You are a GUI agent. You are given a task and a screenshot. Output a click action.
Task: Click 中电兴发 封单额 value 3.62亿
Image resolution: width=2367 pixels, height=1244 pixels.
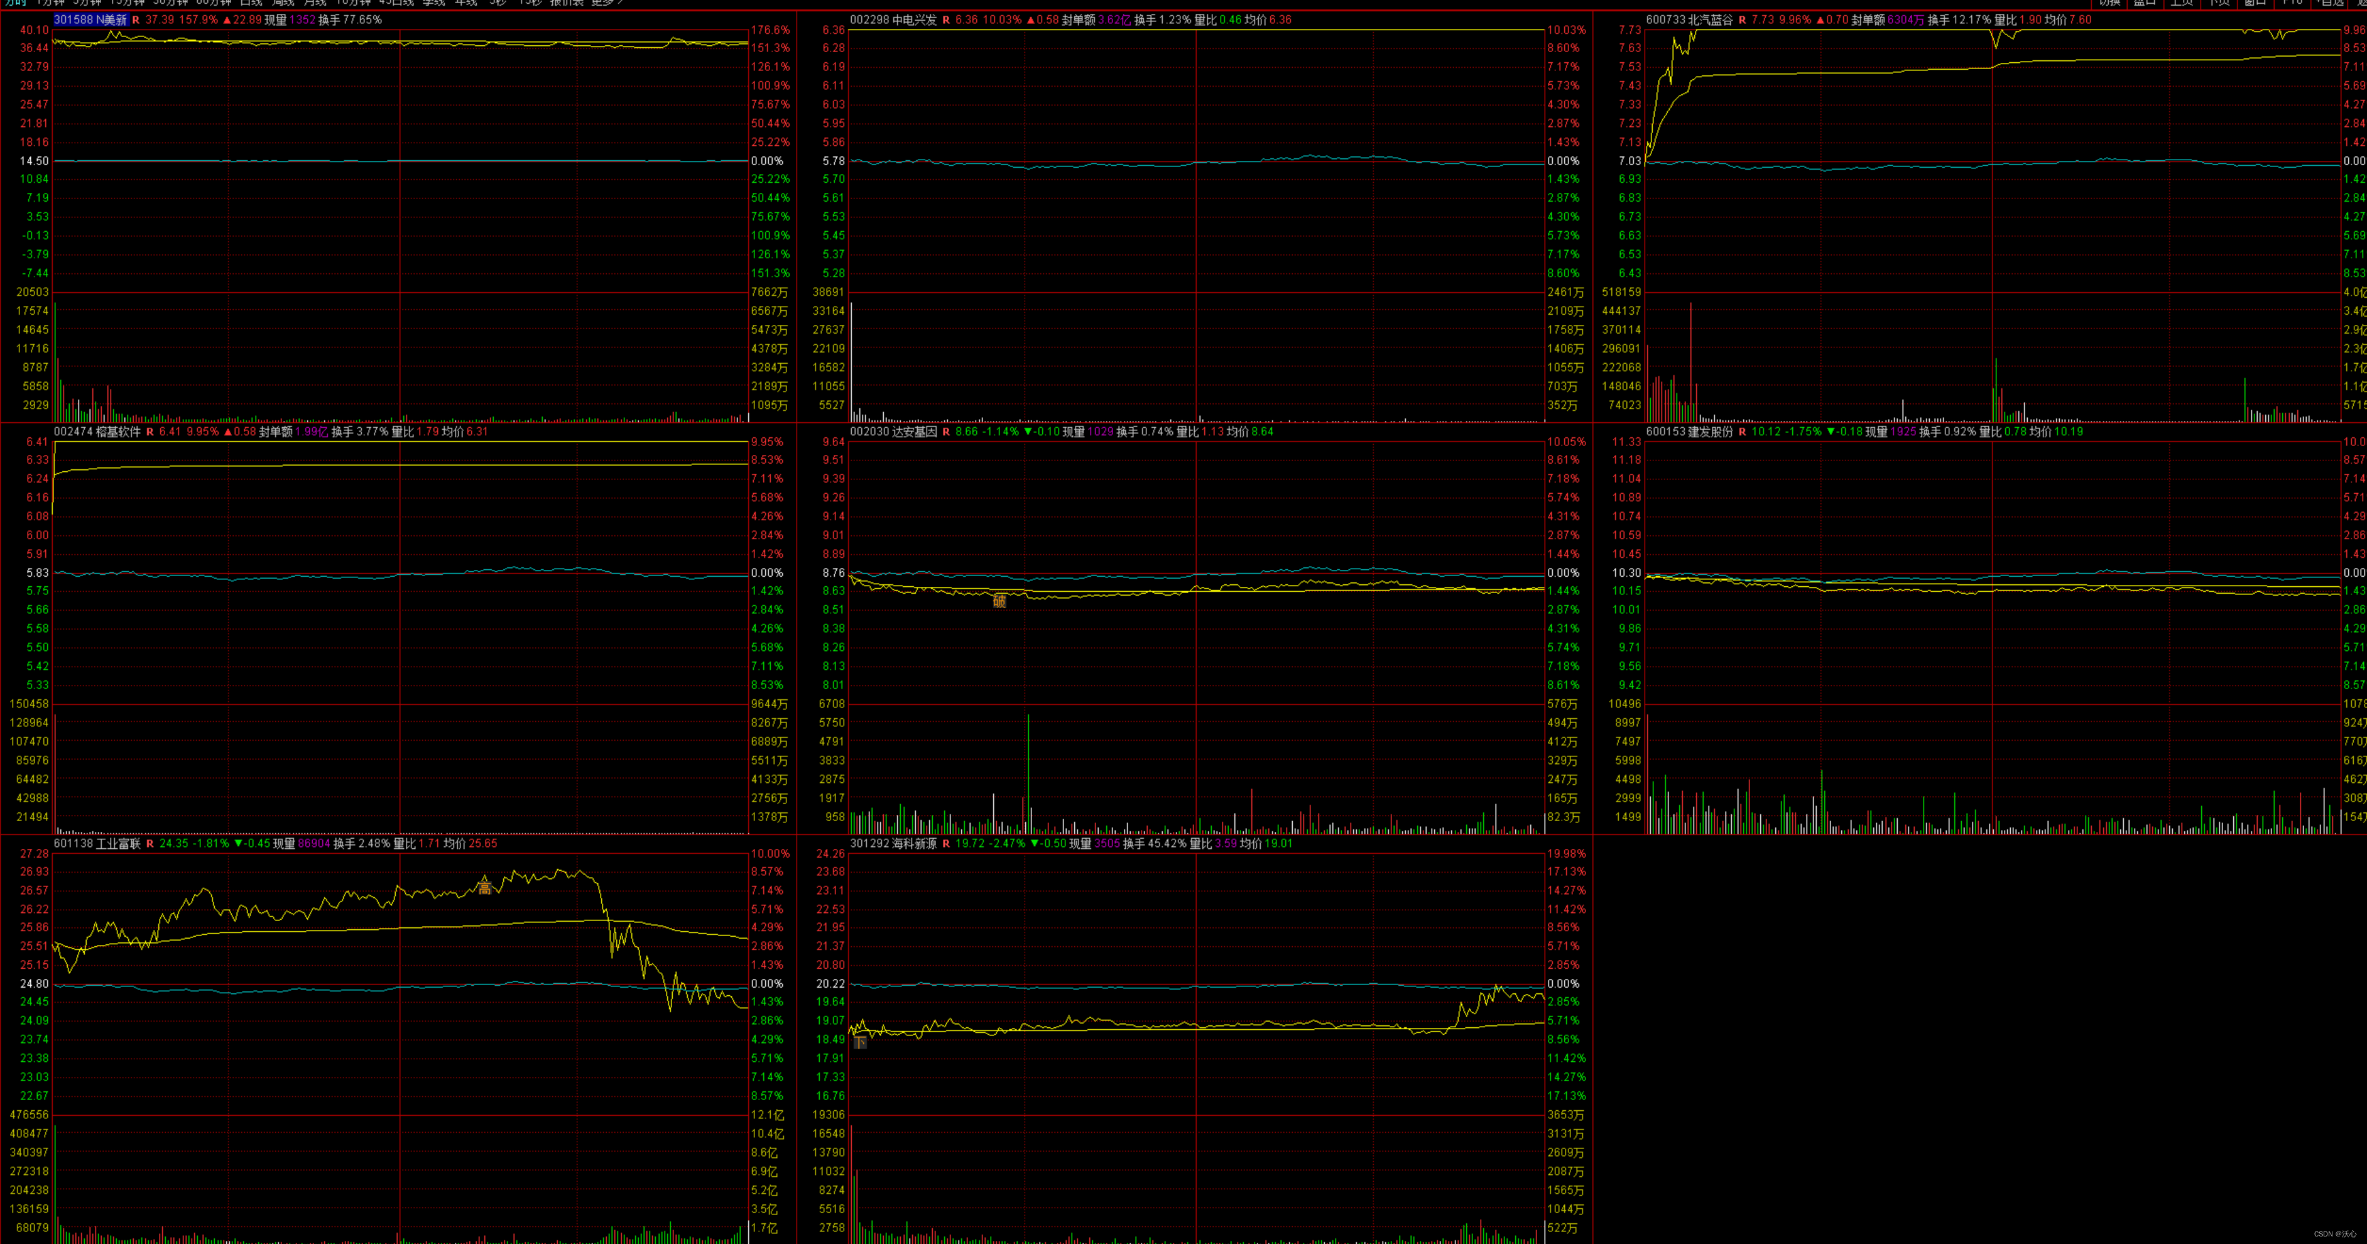[x=1114, y=19]
